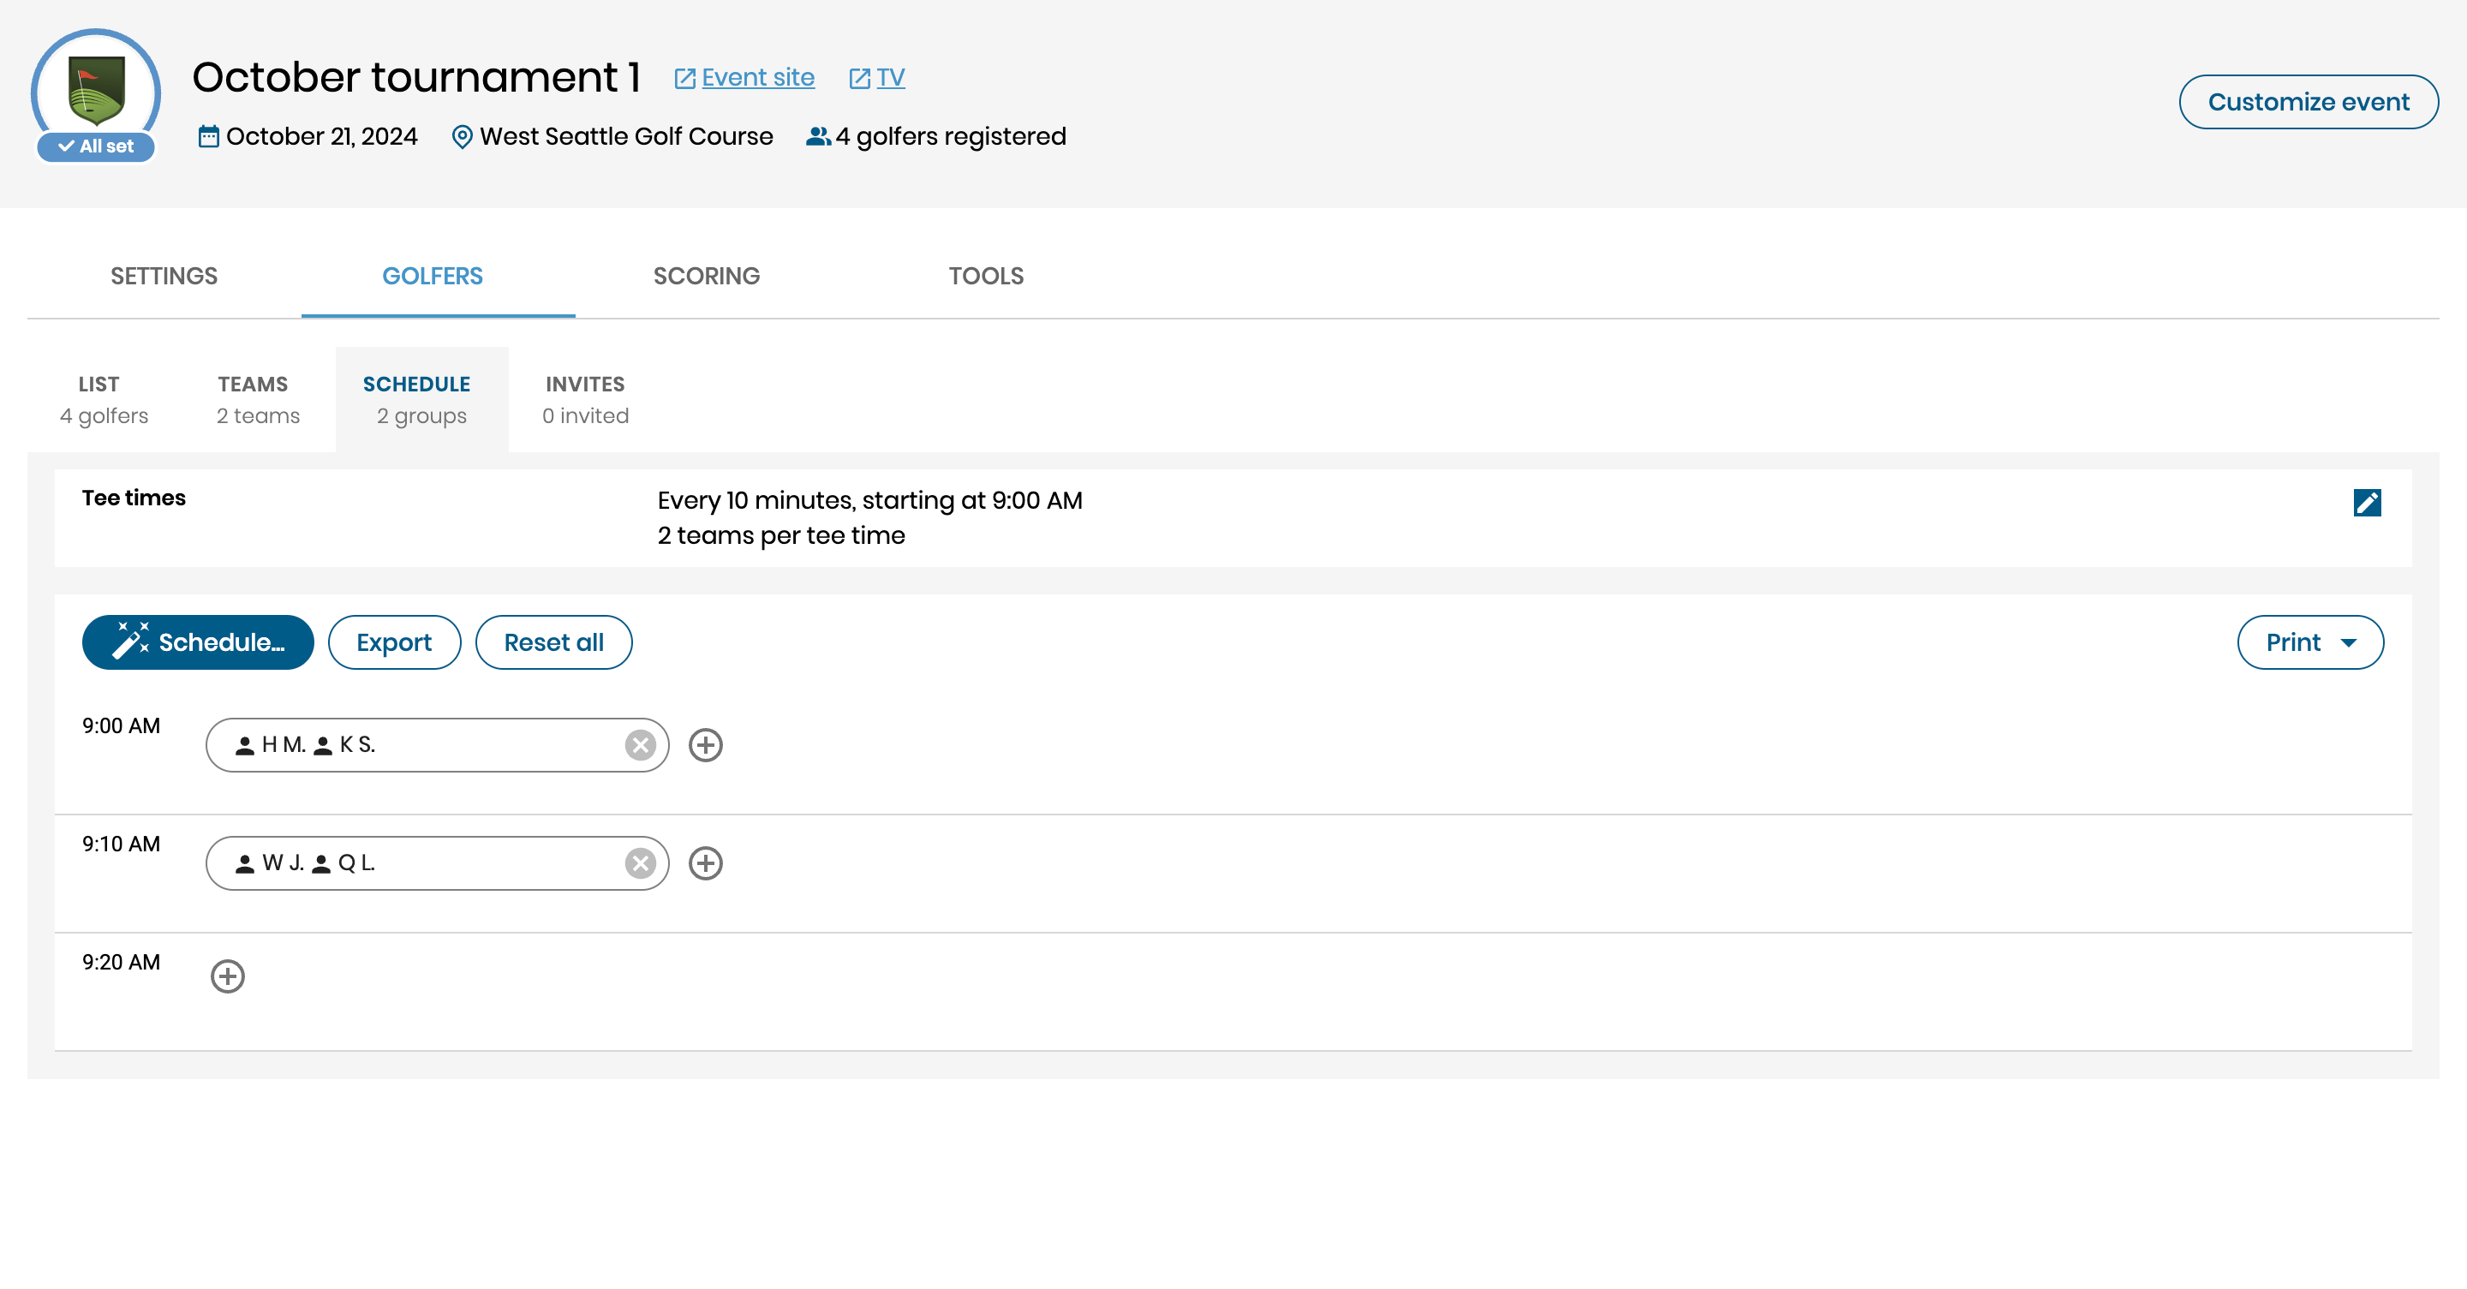Add a team at the 9:20 AM tee time

(x=228, y=976)
